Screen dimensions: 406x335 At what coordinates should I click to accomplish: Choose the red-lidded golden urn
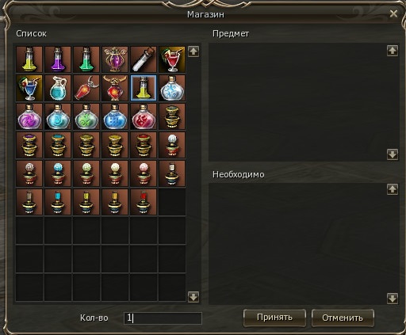144,145
